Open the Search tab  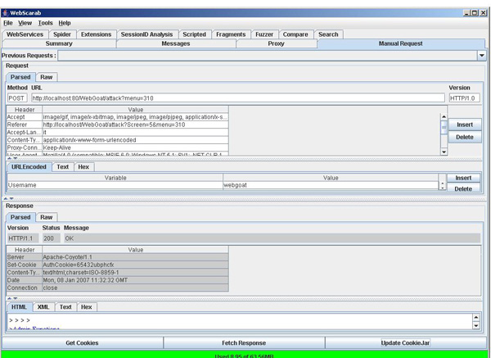click(328, 34)
